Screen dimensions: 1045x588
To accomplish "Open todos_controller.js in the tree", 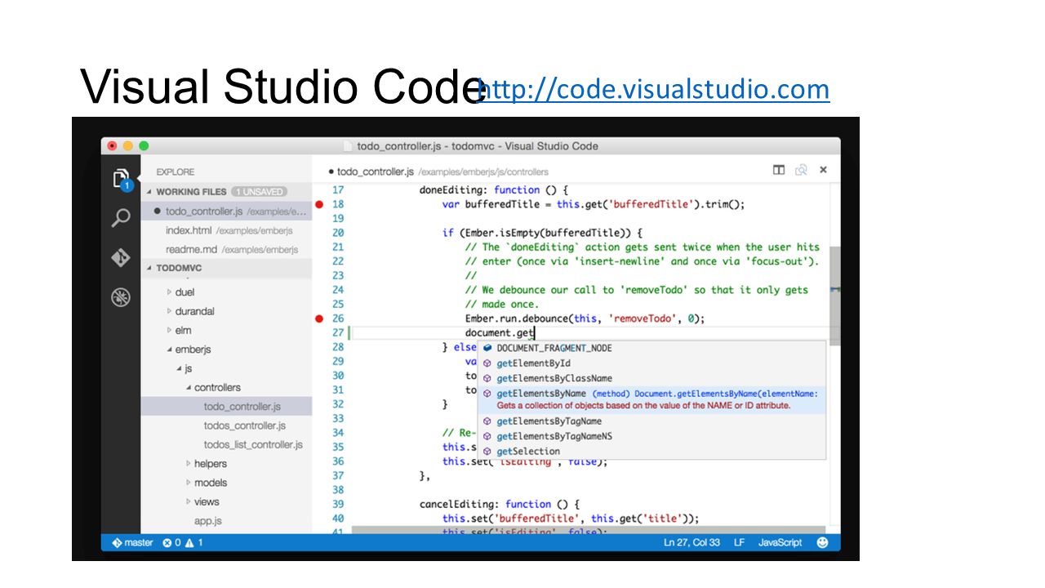I will [x=245, y=425].
